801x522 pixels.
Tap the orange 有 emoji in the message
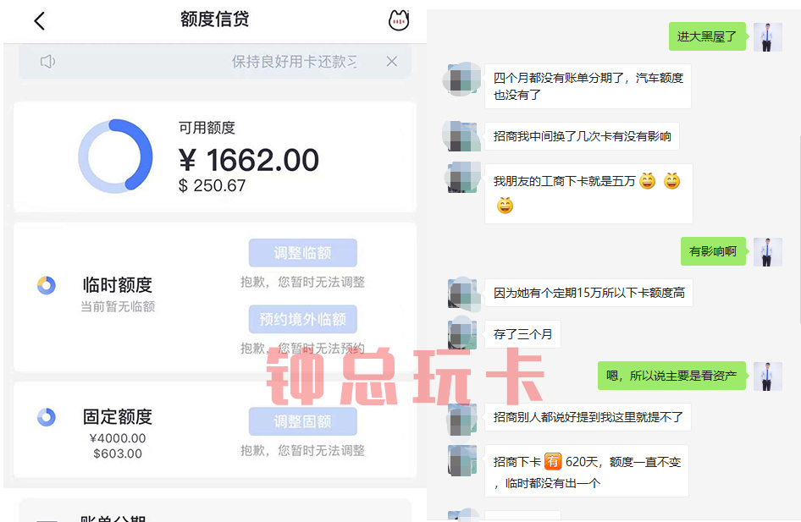pyautogui.click(x=553, y=461)
